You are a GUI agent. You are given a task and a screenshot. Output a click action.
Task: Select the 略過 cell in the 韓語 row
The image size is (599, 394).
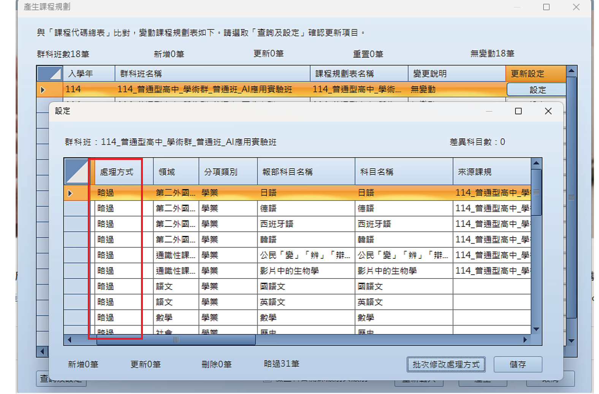124,239
